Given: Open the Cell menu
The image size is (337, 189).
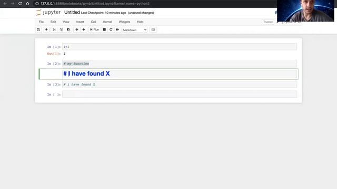Looking at the screenshot, I should point(94,22).
